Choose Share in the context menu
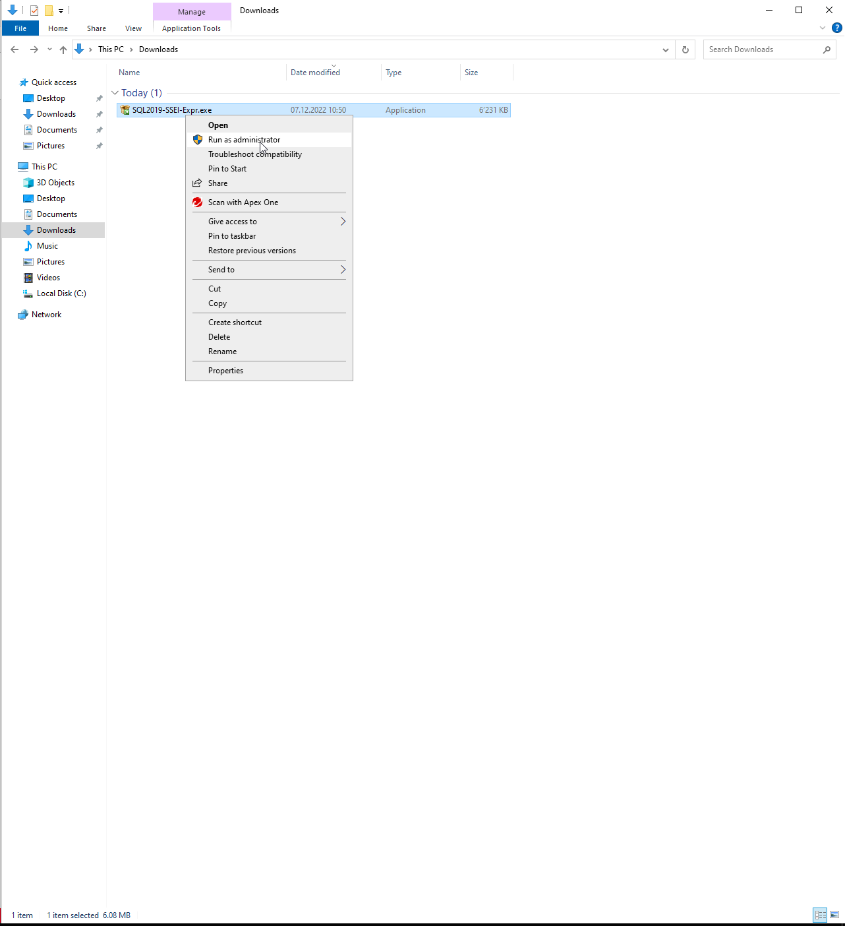The height and width of the screenshot is (926, 845). 269,183
